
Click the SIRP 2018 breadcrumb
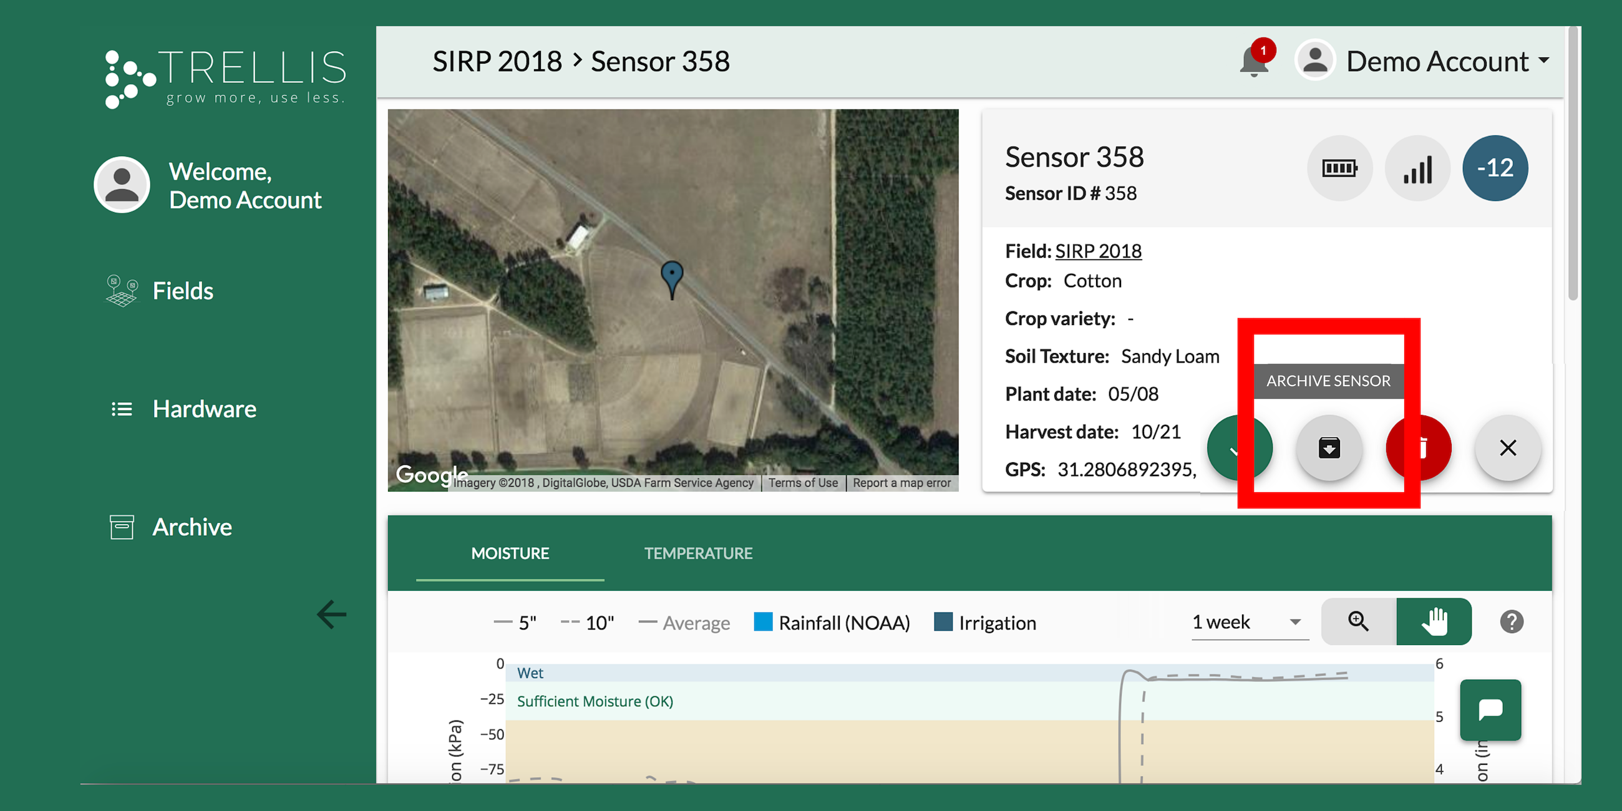click(497, 62)
